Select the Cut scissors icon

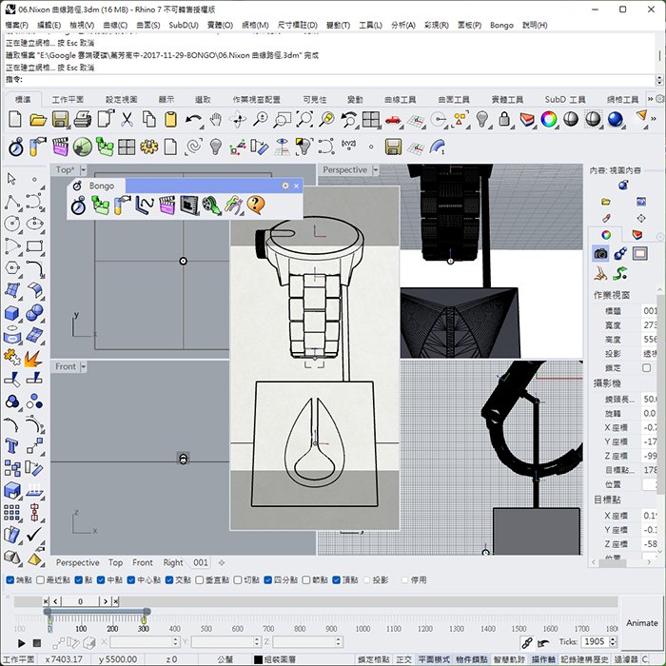[x=127, y=119]
